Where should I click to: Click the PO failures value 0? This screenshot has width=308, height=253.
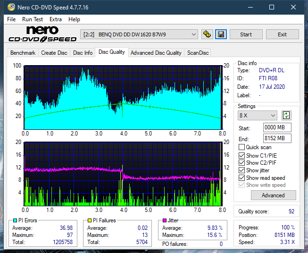(x=221, y=244)
